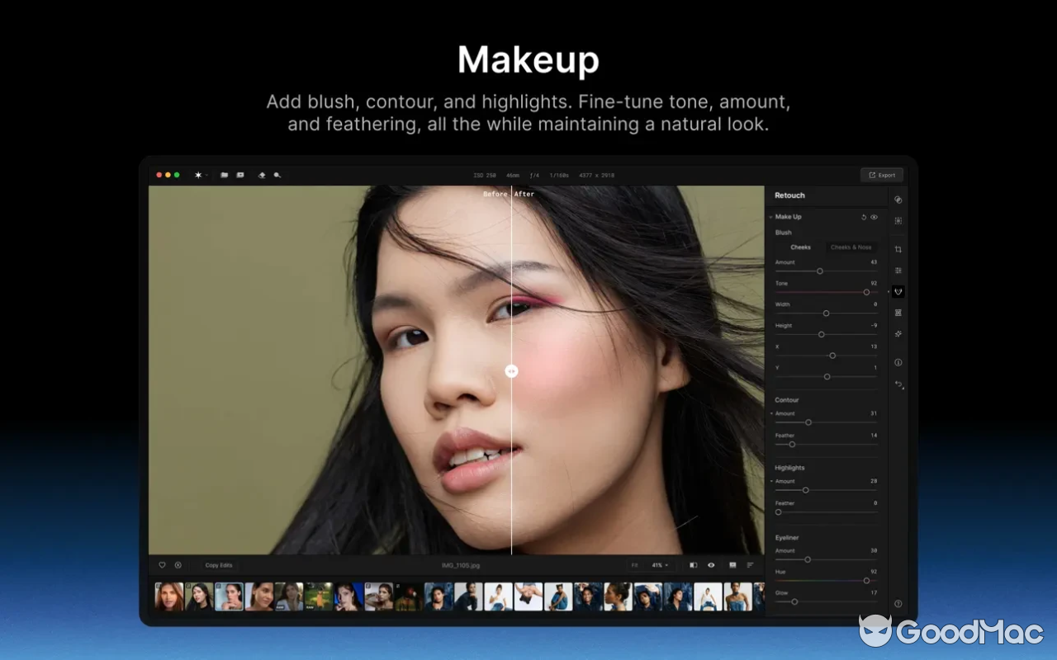Enable the before/after comparison eye icon
This screenshot has height=660, width=1057.
711,565
